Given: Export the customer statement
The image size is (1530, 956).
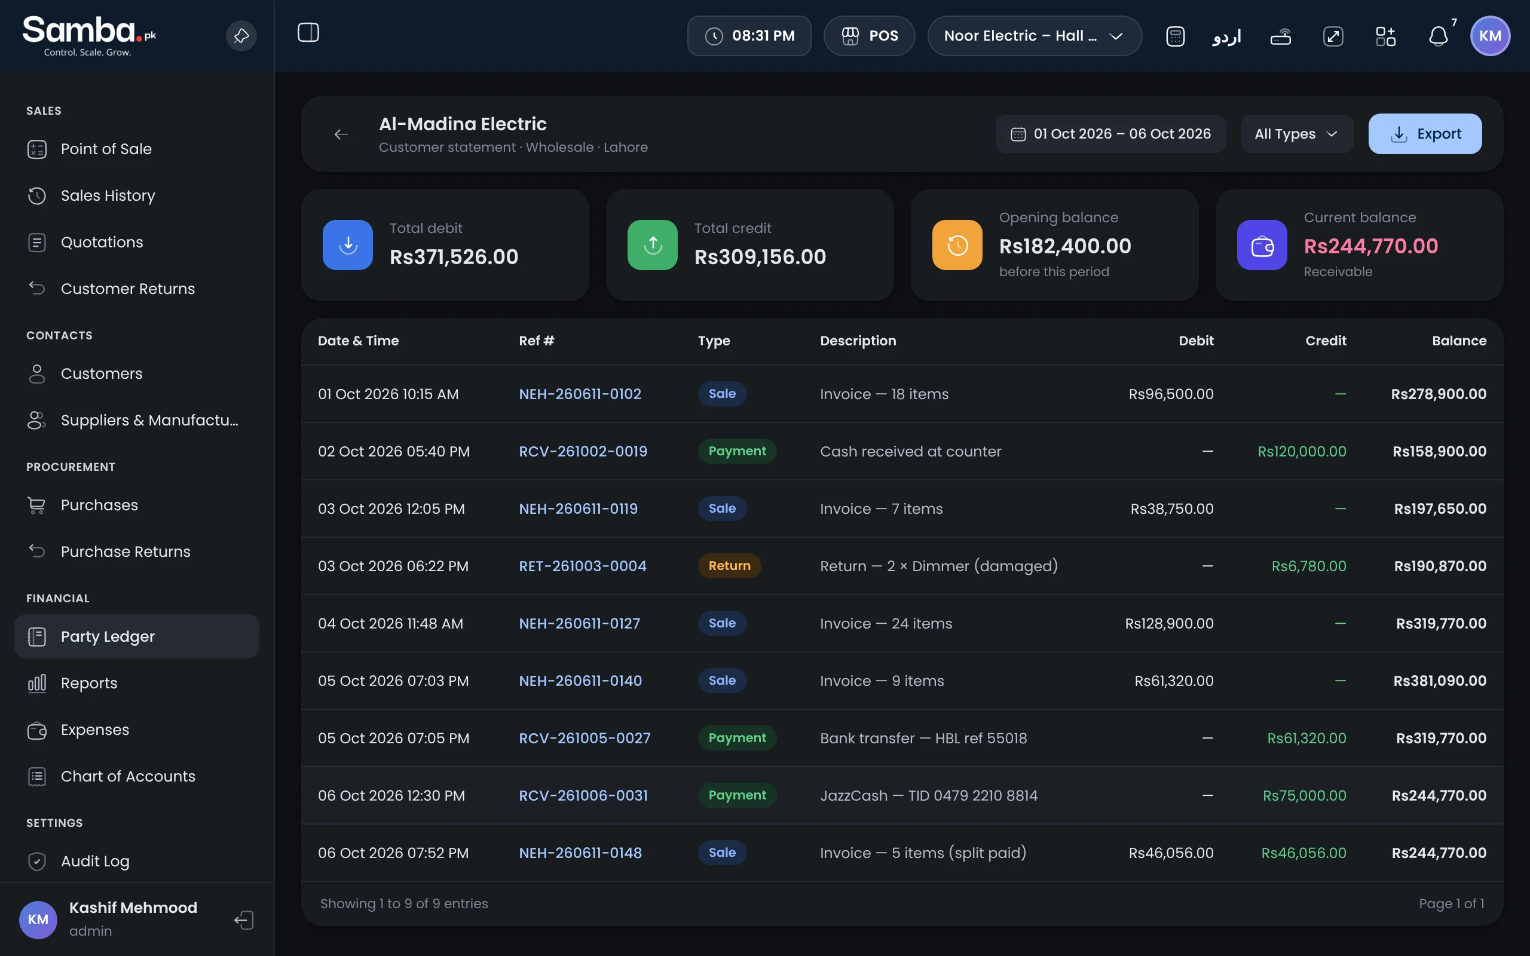Looking at the screenshot, I should click(1425, 134).
